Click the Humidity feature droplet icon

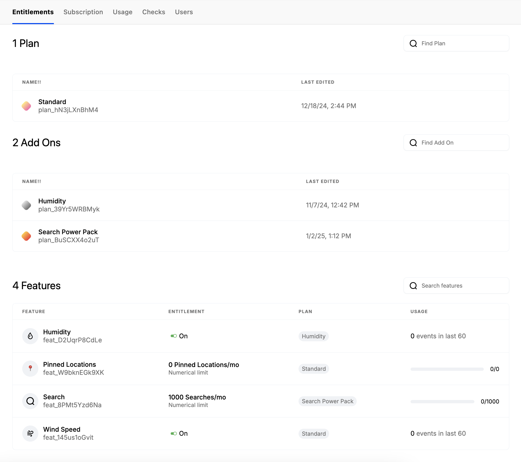[30, 336]
